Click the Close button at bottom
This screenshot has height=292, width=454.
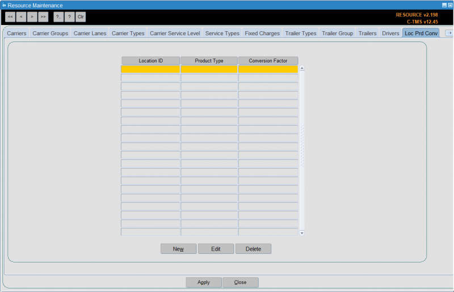(240, 282)
